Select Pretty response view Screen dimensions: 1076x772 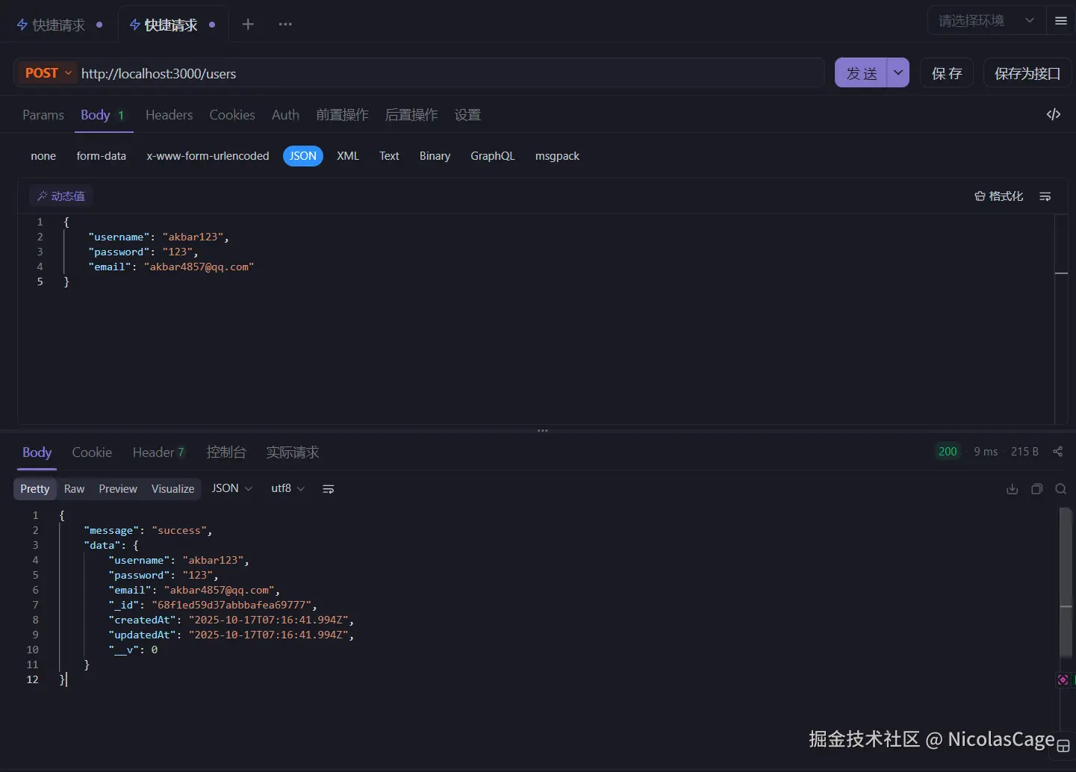click(x=35, y=489)
